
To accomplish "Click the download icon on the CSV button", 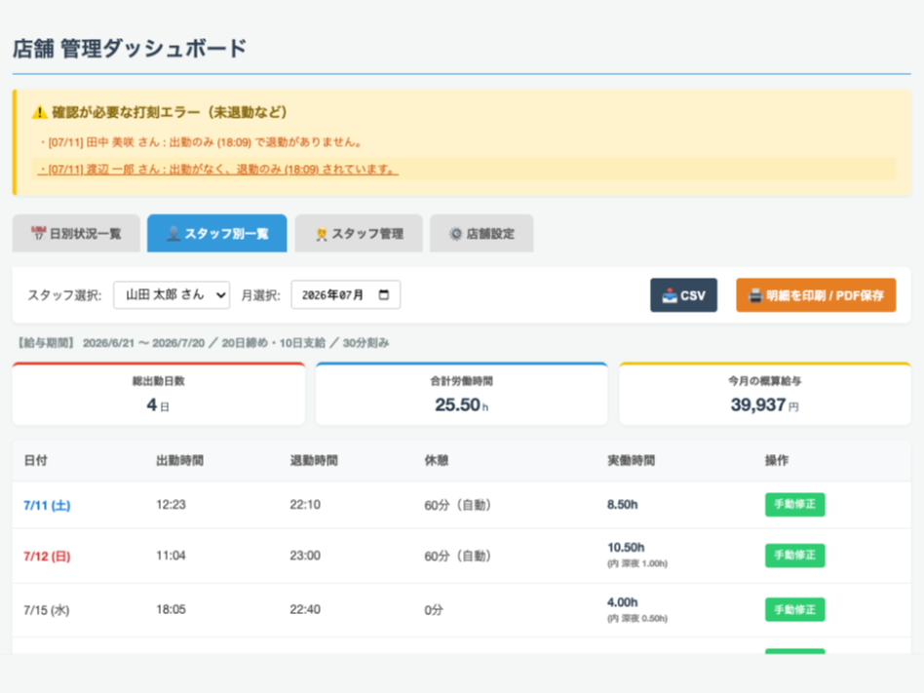I will pos(670,295).
